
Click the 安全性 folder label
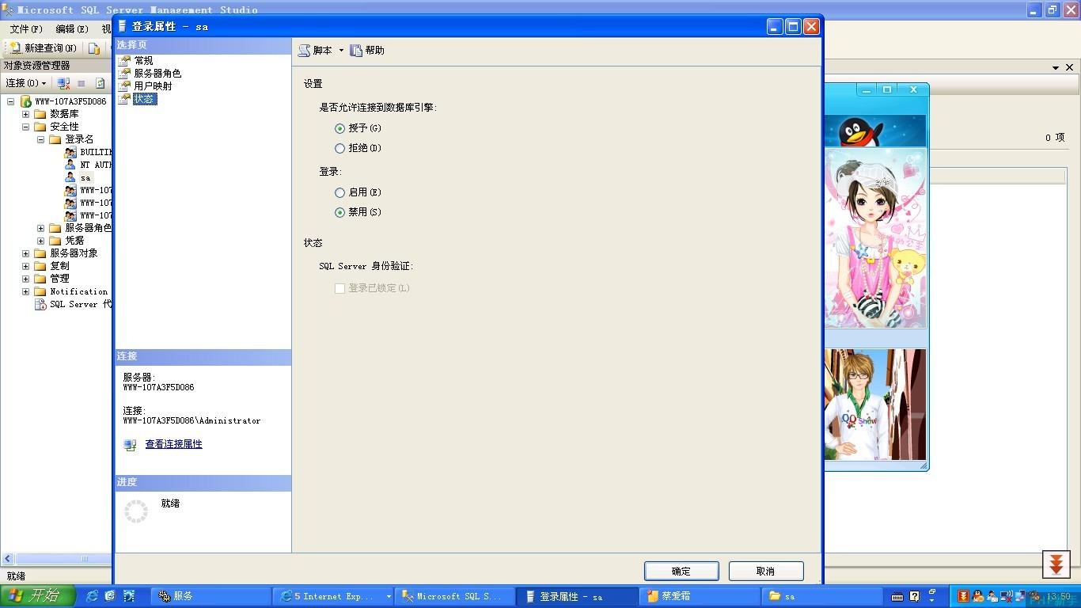point(64,127)
